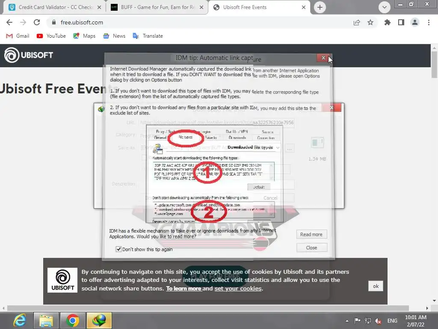This screenshot has width=438, height=329.
Task: Show hidden tray icons arrow
Action: tap(347, 321)
